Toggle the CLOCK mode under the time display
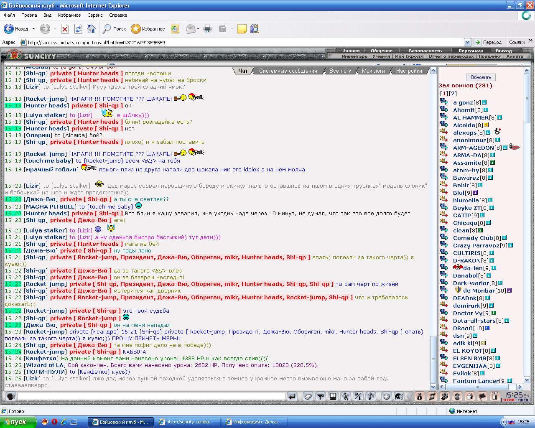 509,400
